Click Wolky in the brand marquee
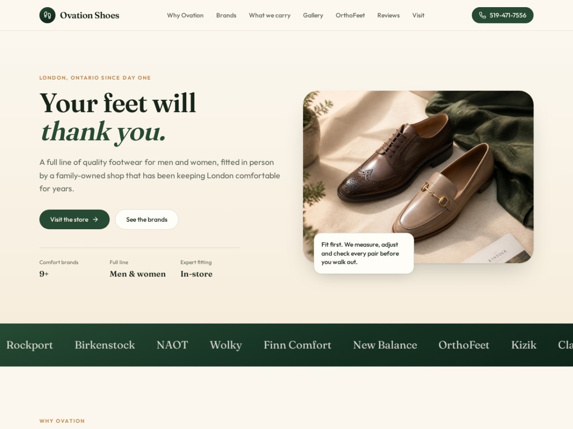 point(226,345)
